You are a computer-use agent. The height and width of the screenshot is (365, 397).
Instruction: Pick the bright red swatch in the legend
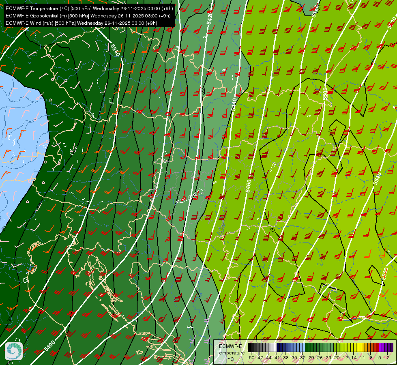(378, 347)
